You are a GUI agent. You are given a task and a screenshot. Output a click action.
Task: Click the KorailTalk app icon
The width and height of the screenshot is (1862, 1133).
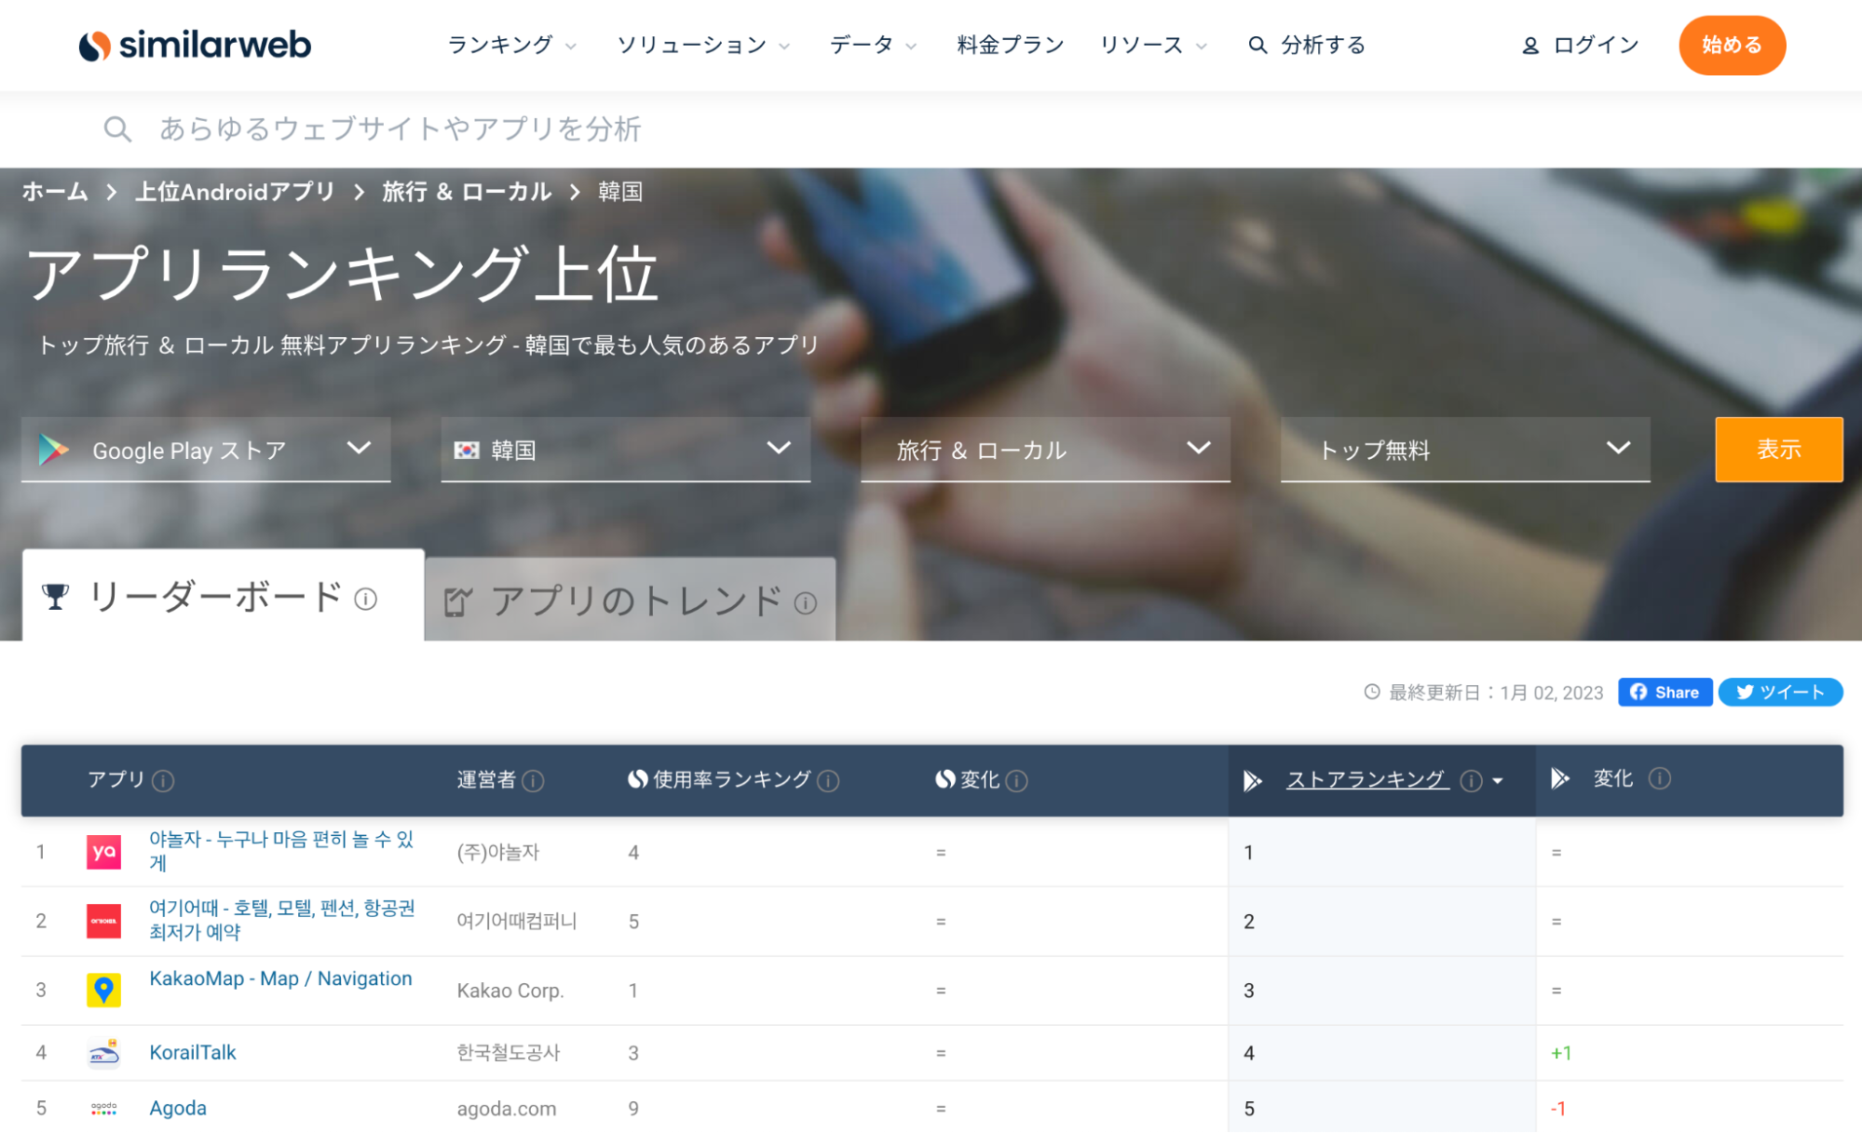click(103, 1052)
